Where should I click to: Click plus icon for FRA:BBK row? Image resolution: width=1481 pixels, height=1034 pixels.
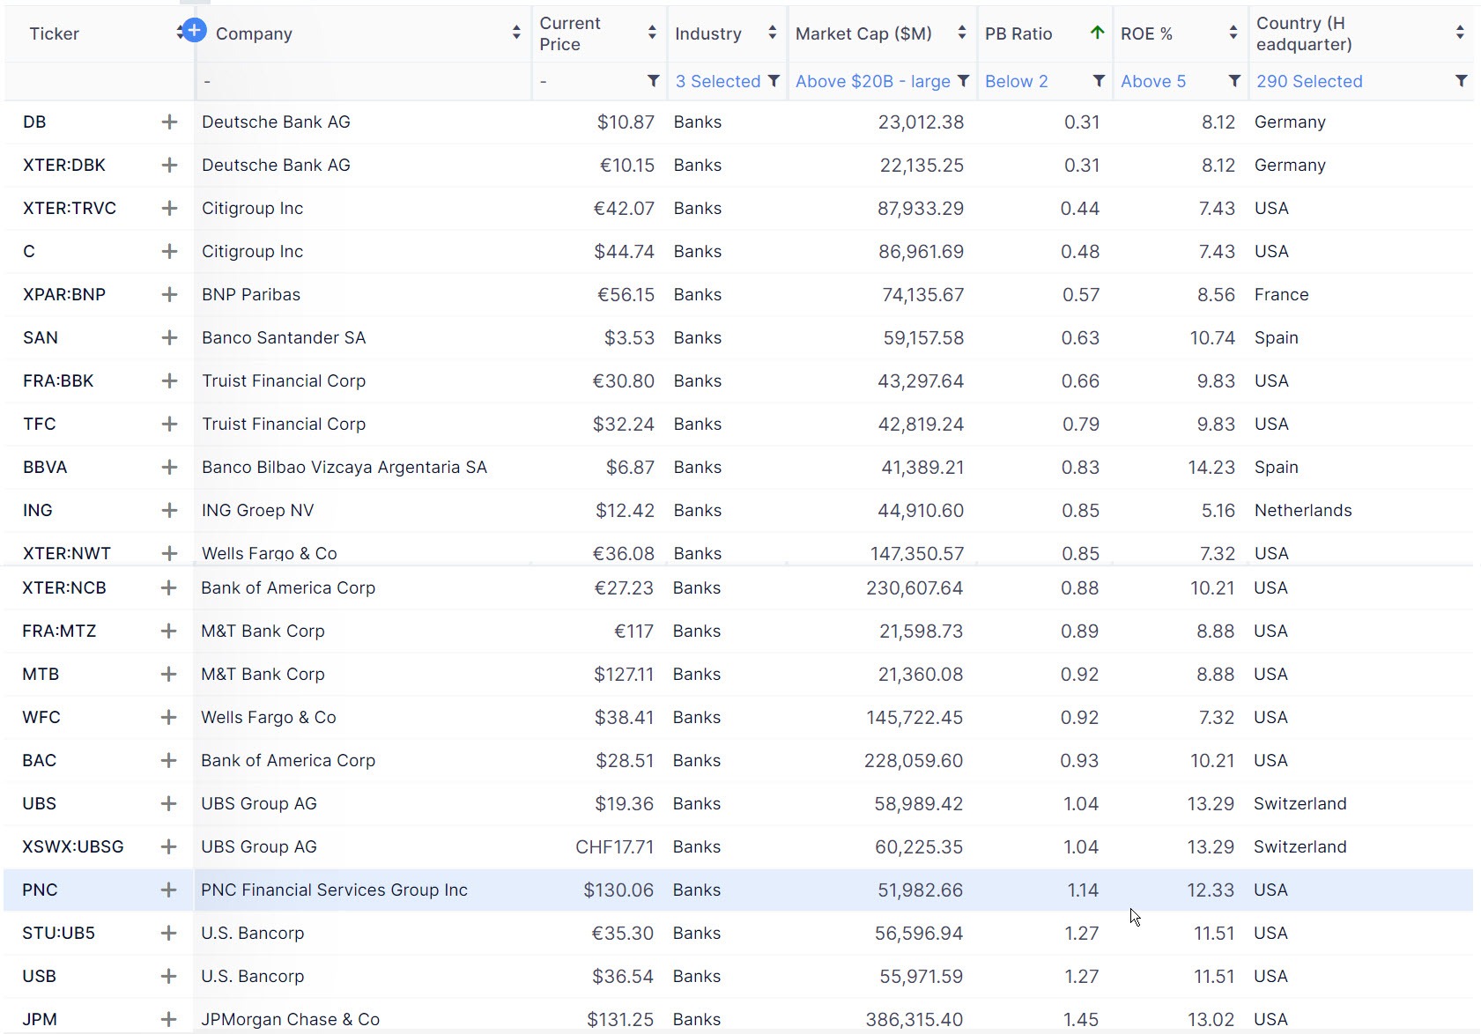coord(169,381)
